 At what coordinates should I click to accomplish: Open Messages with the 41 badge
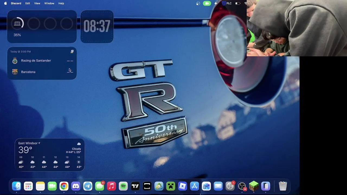[x=99, y=186]
